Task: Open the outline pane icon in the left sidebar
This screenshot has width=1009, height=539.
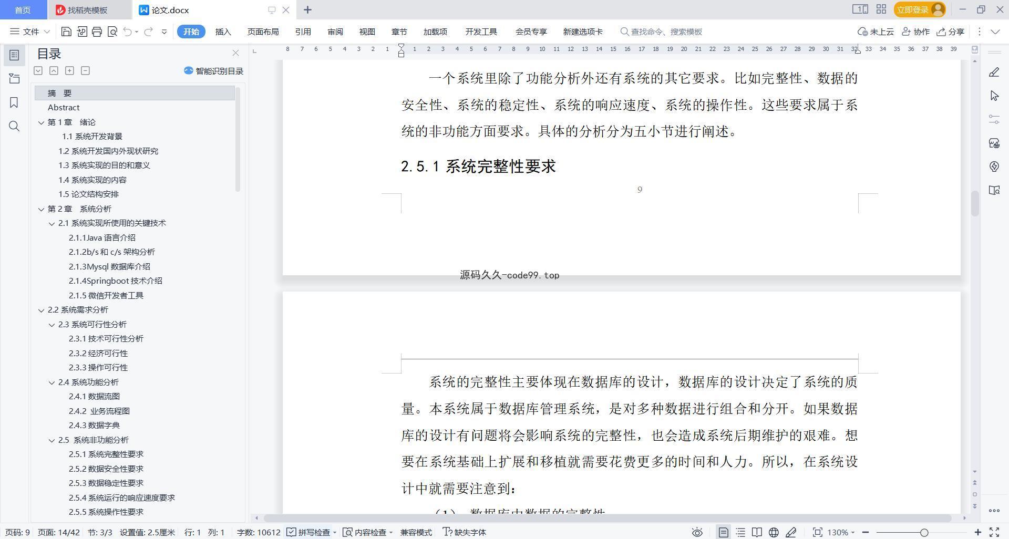Action: tap(14, 55)
